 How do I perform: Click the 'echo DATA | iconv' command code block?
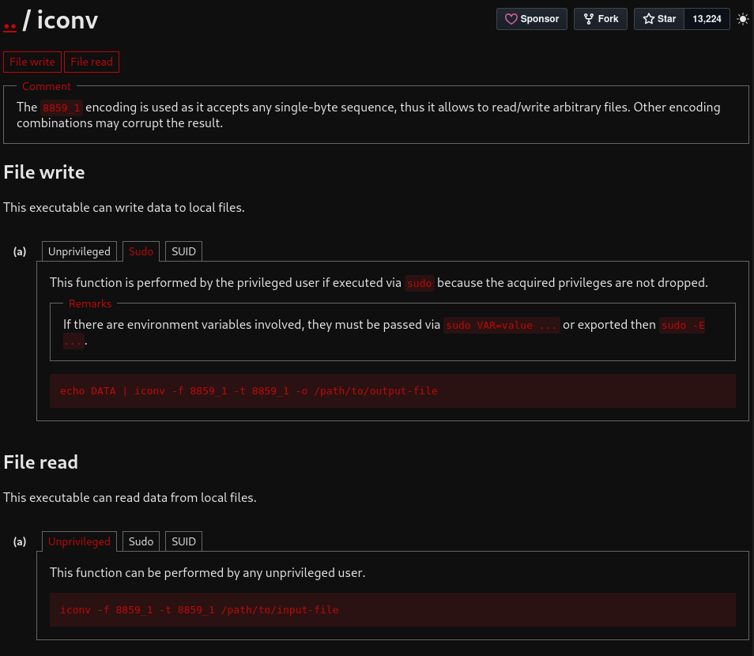pos(392,391)
